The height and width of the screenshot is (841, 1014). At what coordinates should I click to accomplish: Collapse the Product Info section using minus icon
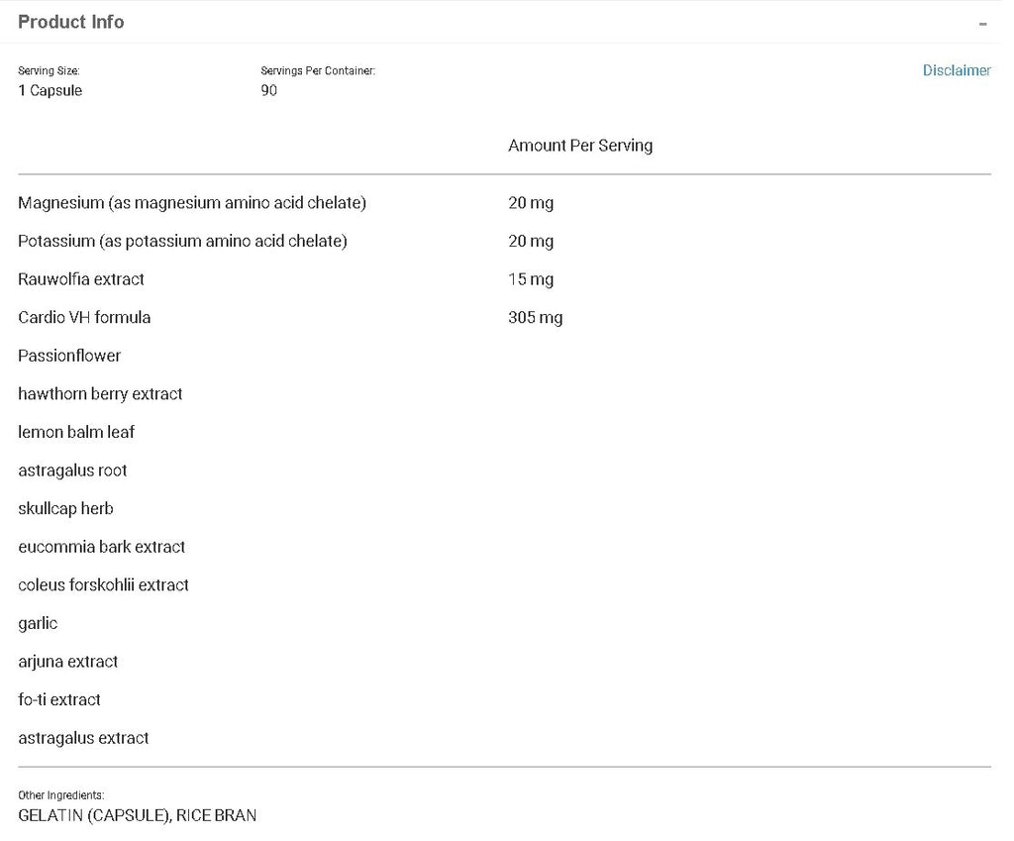point(982,24)
